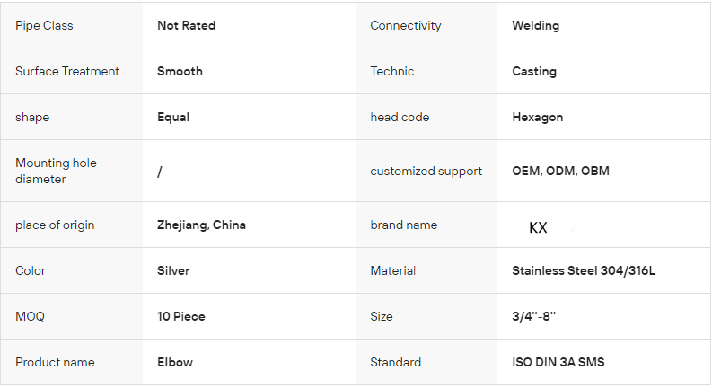Viewport: 712px width, 388px height.
Task: Select the Mounting hole diameter label
Action: click(x=56, y=171)
